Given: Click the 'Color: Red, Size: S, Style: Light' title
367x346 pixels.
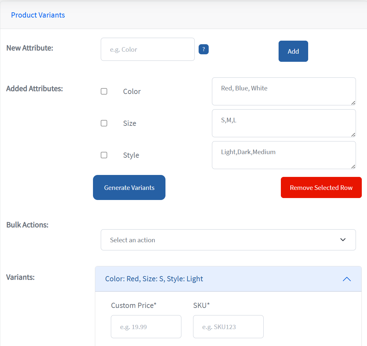Looking at the screenshot, I should [x=154, y=279].
